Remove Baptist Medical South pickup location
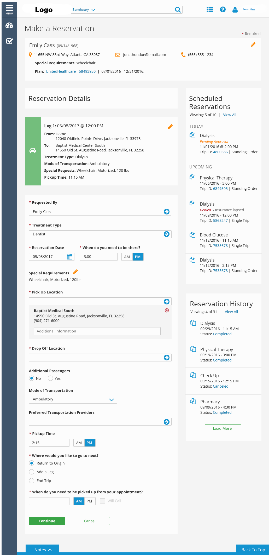 click(x=167, y=310)
